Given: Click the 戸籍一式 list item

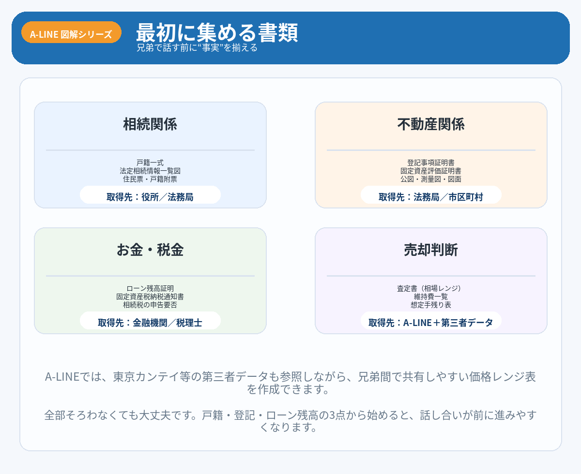Looking at the screenshot, I should pos(150,163).
